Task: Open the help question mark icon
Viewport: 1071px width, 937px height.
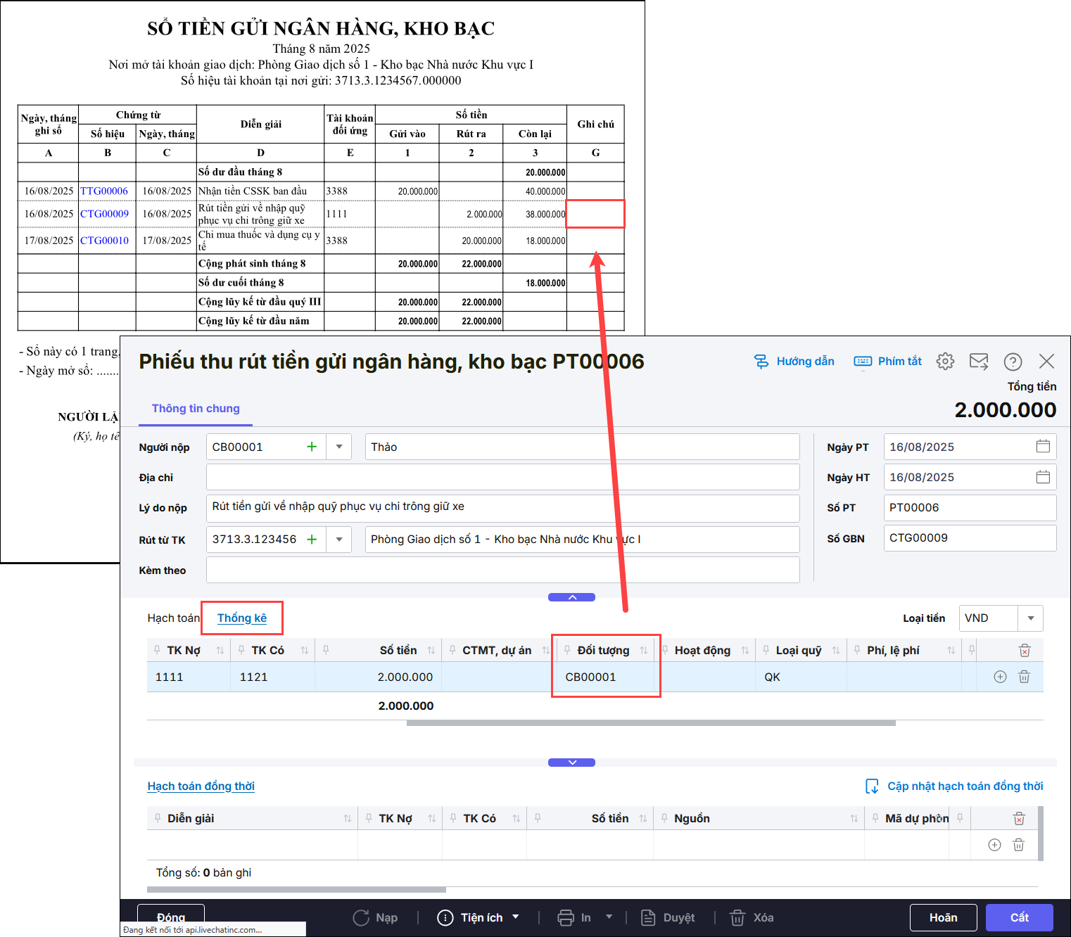Action: click(1012, 362)
